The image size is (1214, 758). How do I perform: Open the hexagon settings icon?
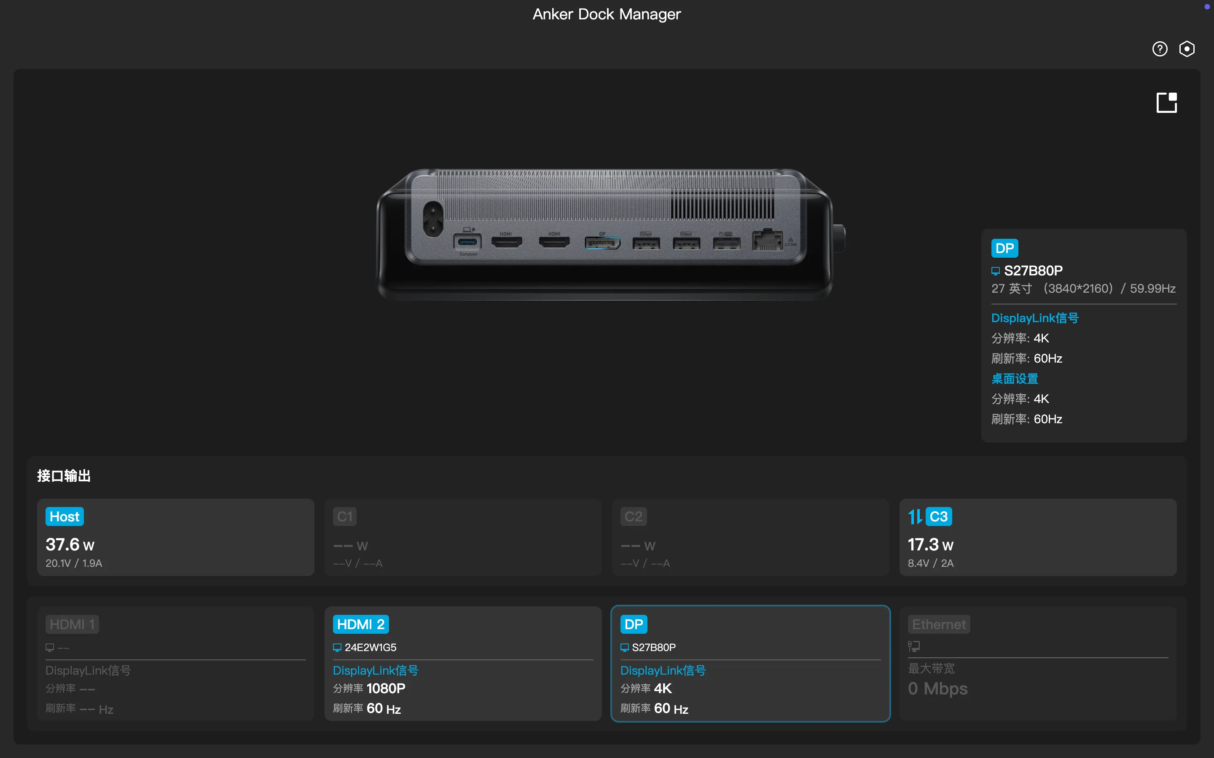pos(1187,48)
